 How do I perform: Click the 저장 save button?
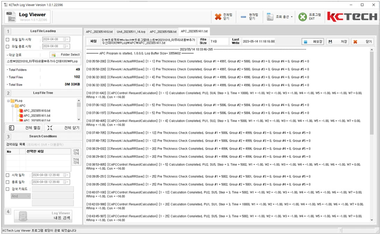(x=338, y=42)
